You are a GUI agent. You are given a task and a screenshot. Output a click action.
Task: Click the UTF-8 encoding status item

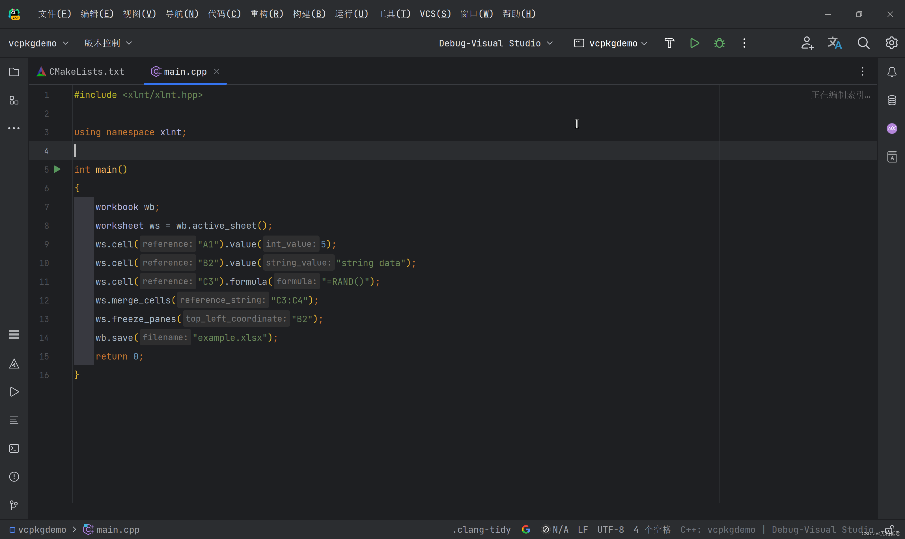coord(610,530)
